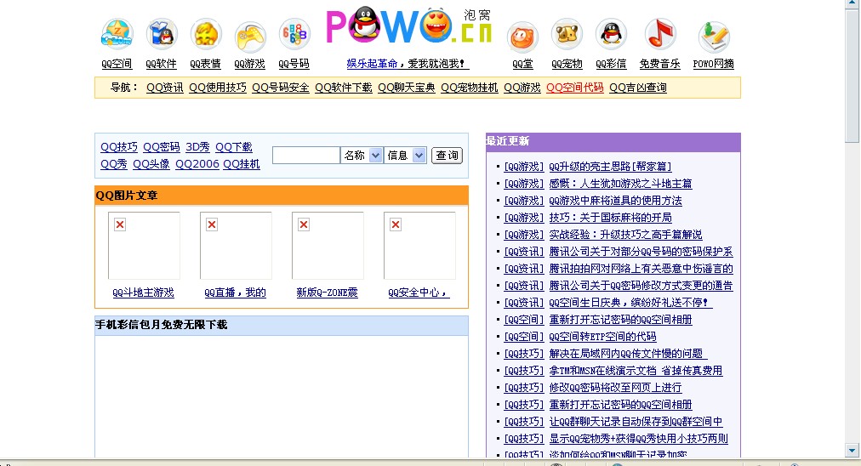Click broken image above QQ斗地主游戏
This screenshot has height=466, width=861.
pos(144,246)
